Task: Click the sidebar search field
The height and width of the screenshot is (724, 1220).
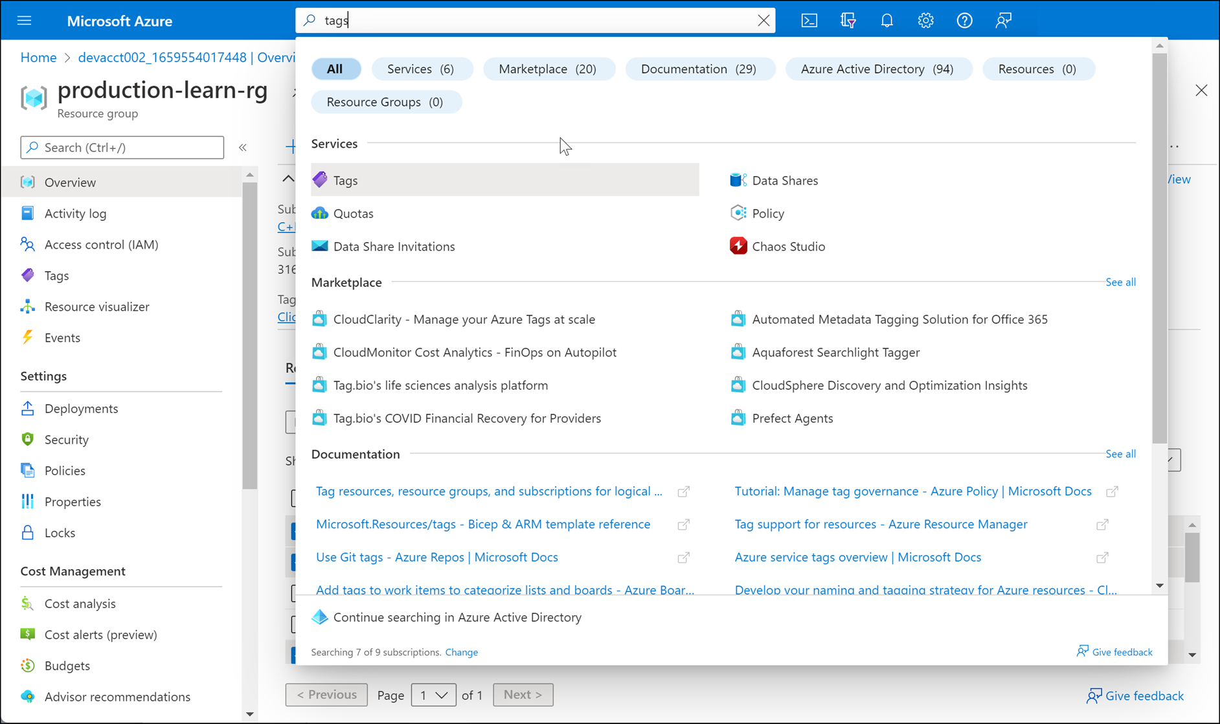Action: pyautogui.click(x=122, y=148)
